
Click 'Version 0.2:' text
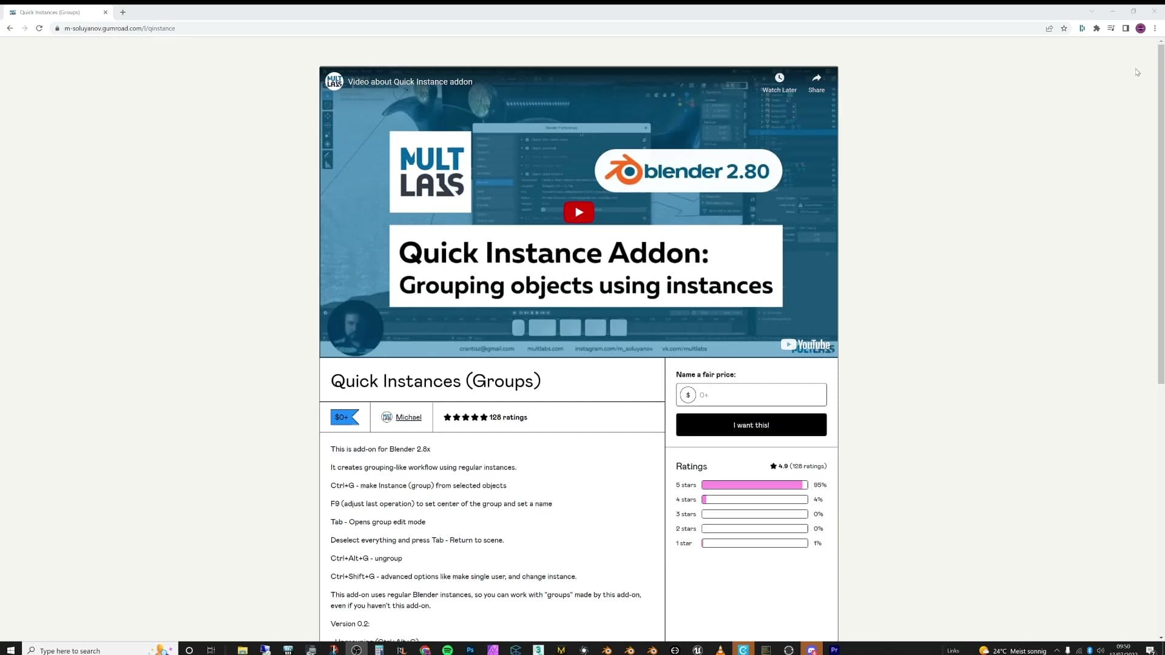[x=350, y=624]
